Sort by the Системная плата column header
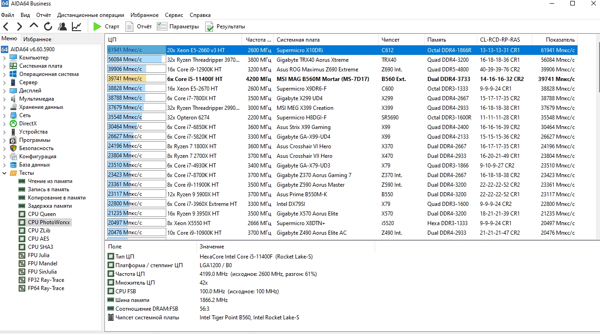600x334 pixels. 326,40
